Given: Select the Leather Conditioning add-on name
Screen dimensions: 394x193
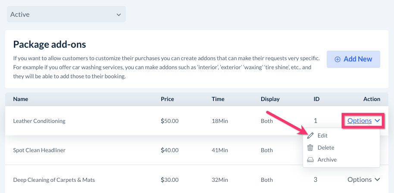Looking at the screenshot, I should coord(39,121).
